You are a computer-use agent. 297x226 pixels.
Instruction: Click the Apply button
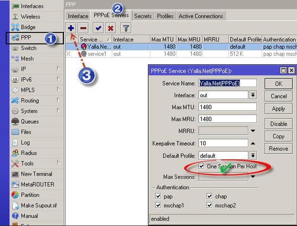278,108
